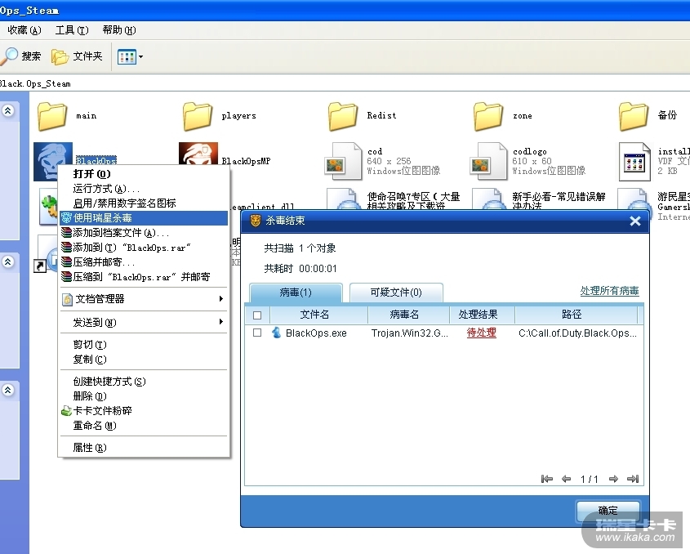Open the players folder icon
Image resolution: width=690 pixels, height=554 pixels.
198,116
